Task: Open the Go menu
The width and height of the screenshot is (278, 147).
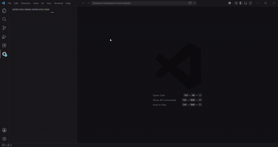Action: pyautogui.click(x=43, y=3)
